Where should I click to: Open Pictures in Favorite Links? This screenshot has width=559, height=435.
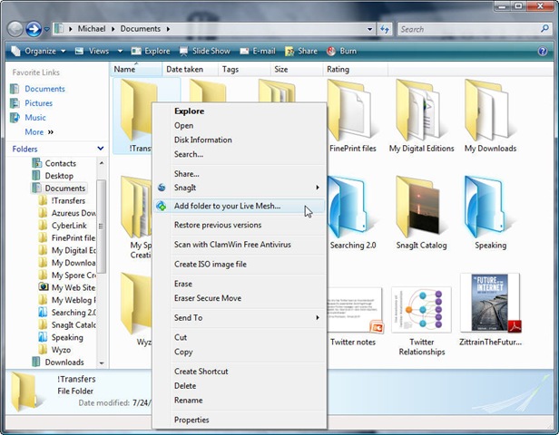38,103
